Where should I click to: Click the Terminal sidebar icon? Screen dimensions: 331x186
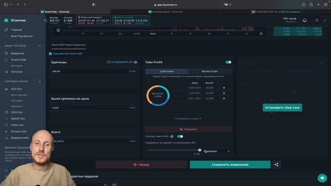click(x=6, y=72)
